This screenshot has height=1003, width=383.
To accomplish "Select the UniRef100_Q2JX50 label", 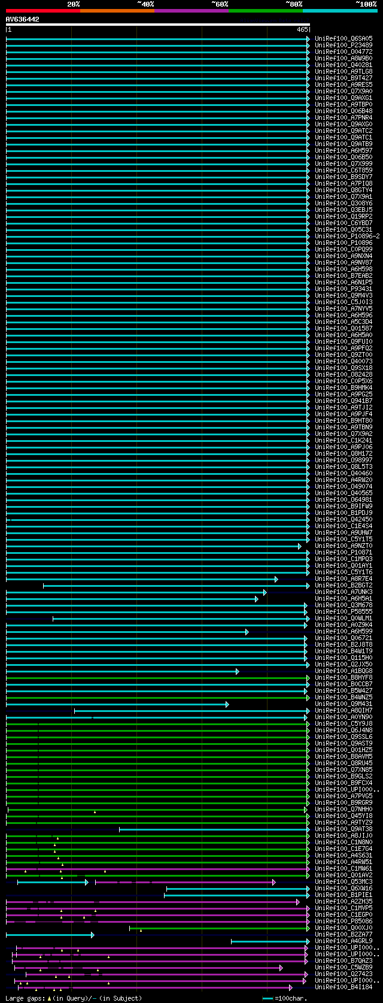I will 344,664.
